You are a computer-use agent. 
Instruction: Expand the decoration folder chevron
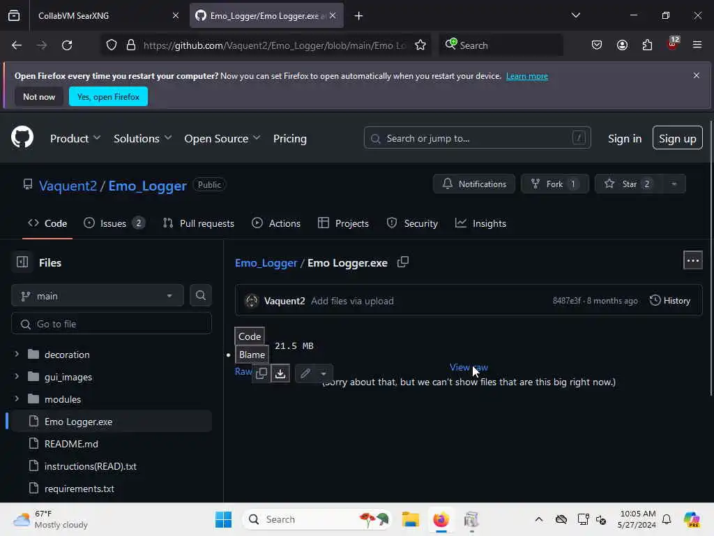[x=17, y=354]
